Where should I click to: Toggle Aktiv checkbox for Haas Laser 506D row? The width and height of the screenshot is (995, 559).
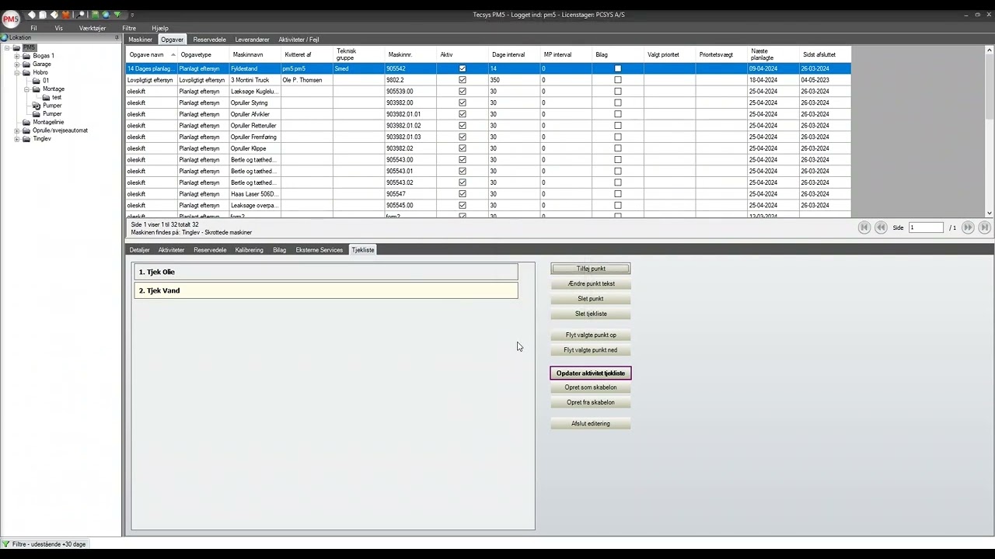[x=463, y=194]
